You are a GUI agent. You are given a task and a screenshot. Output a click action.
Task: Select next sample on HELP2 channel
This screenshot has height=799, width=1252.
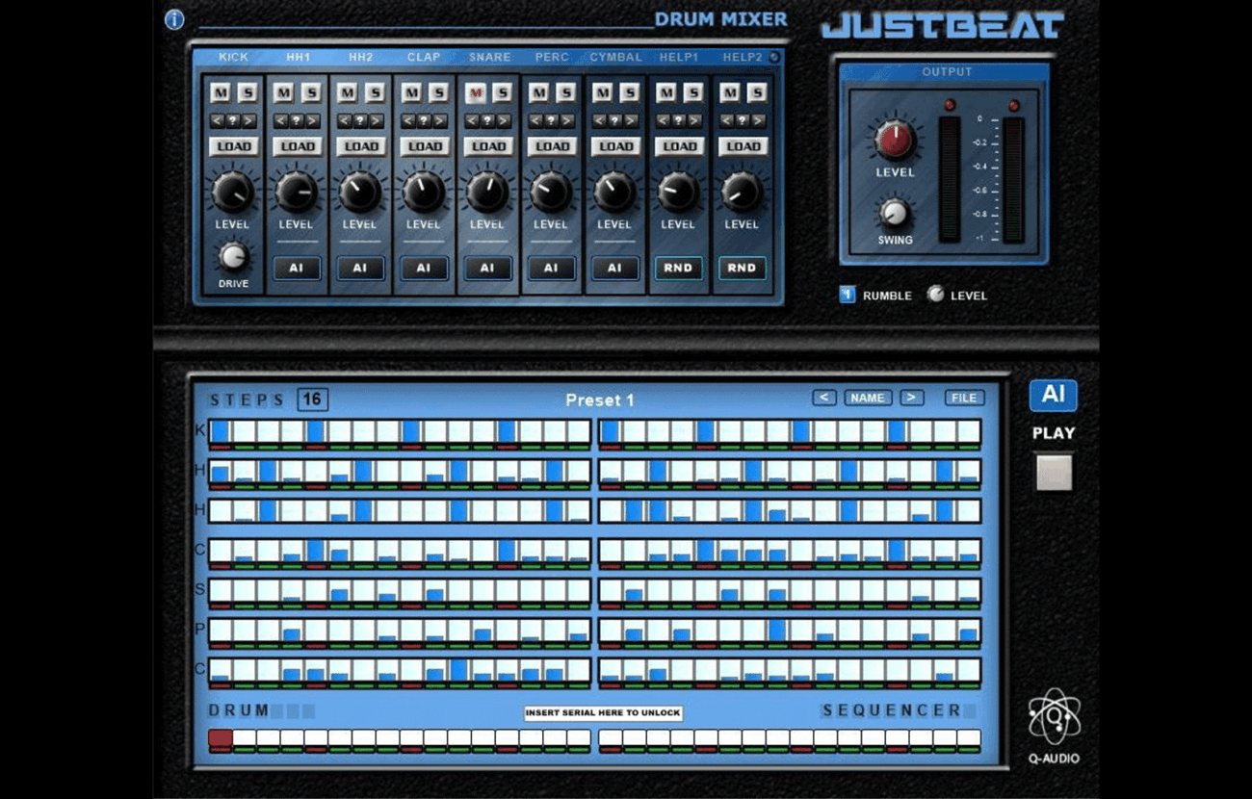point(758,121)
